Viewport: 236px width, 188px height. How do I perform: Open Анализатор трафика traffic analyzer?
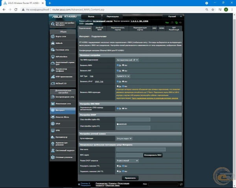(63, 70)
